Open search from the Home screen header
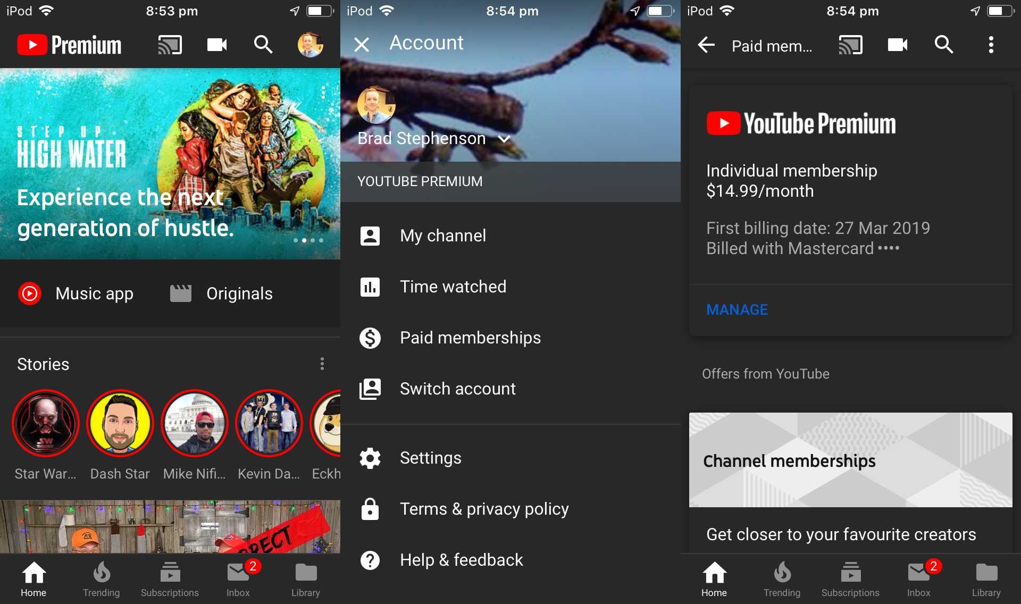 coord(263,45)
